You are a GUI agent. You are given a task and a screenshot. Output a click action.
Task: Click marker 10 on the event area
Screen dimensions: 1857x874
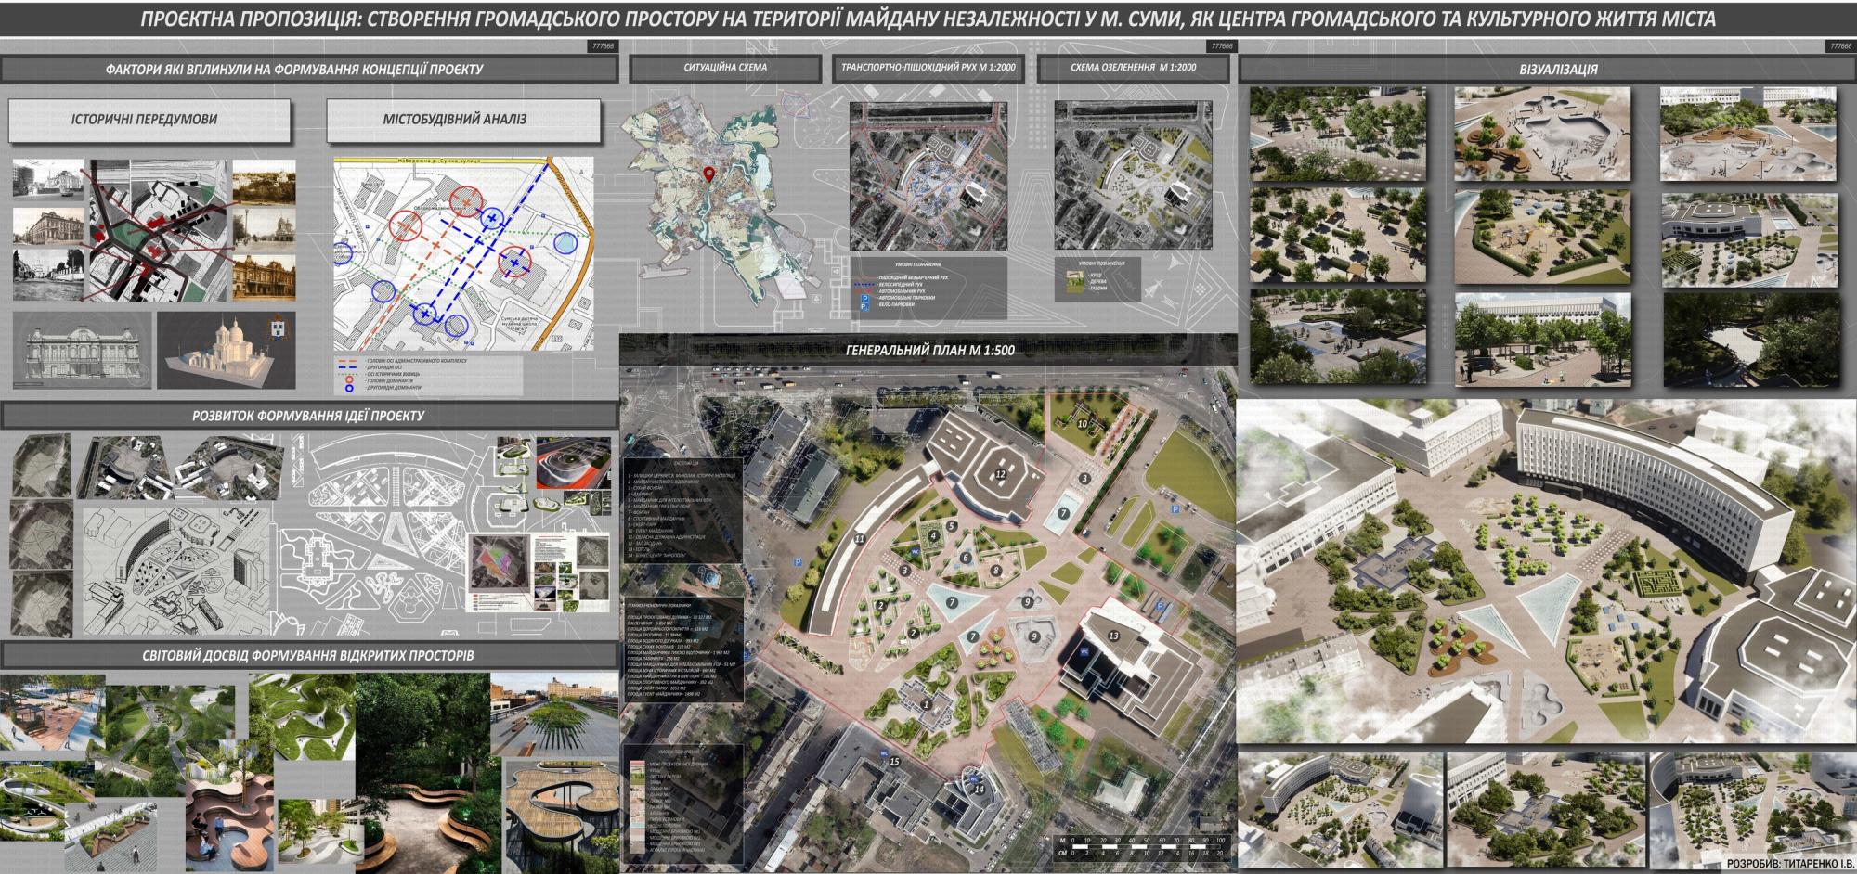[1083, 423]
